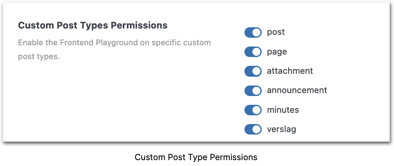Click the gray Frontend Playground description text

[x=114, y=49]
